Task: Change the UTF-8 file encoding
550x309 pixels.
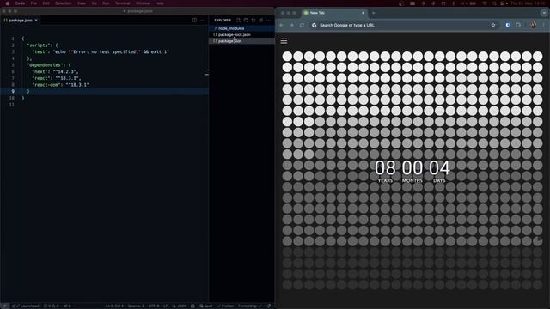Action: [x=154, y=306]
